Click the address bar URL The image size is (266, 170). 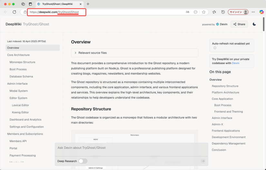54,12
